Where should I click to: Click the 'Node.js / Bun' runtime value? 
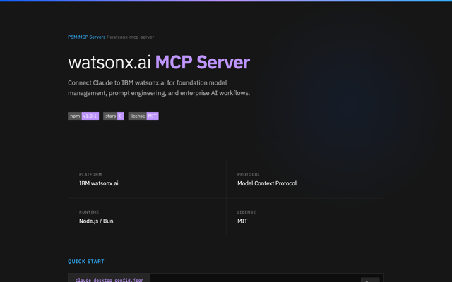(96, 221)
